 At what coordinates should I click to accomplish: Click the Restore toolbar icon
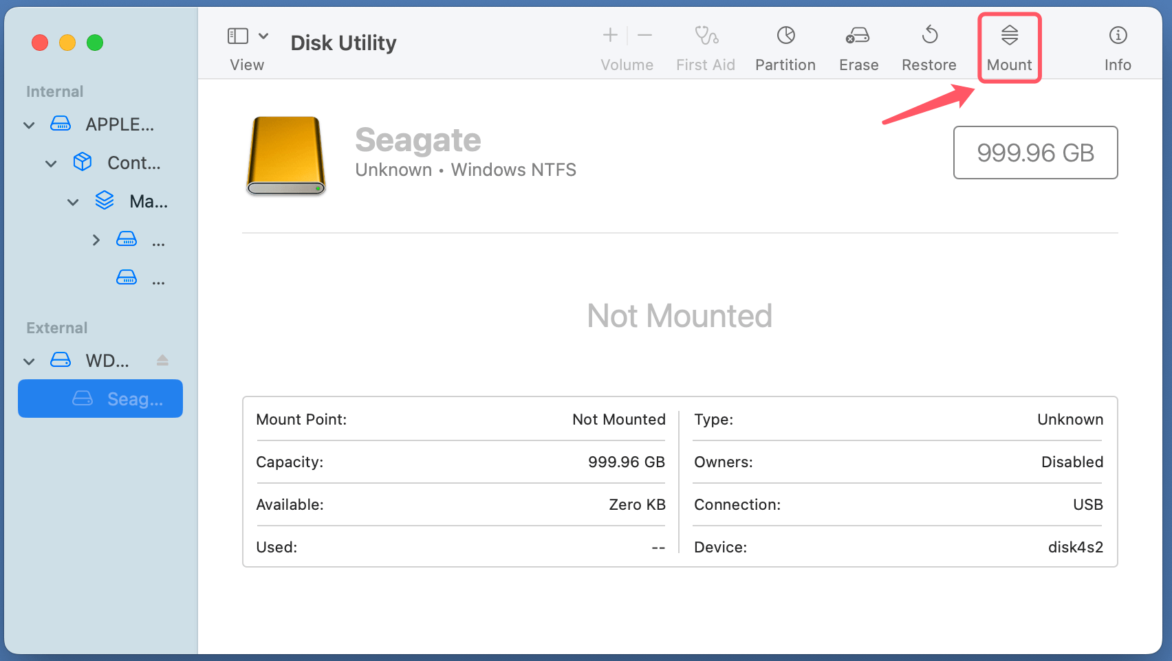click(x=929, y=36)
